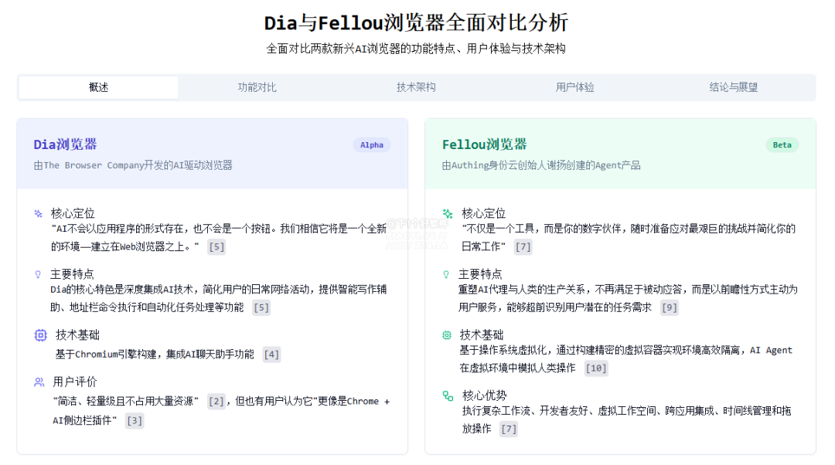Open citation [2] in Dia 用户评价
This screenshot has height=465, width=835.
(216, 402)
